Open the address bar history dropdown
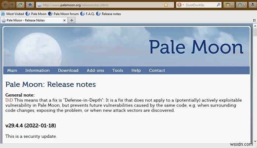This screenshot has width=257, height=148. [171, 5]
